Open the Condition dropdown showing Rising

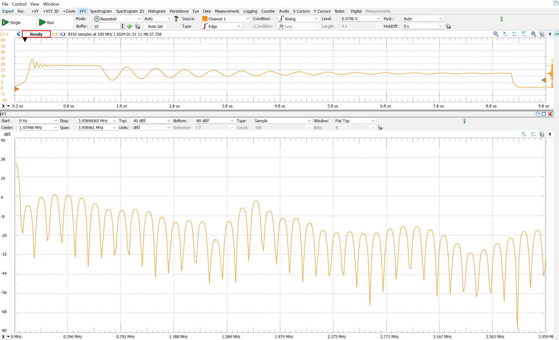pos(298,19)
